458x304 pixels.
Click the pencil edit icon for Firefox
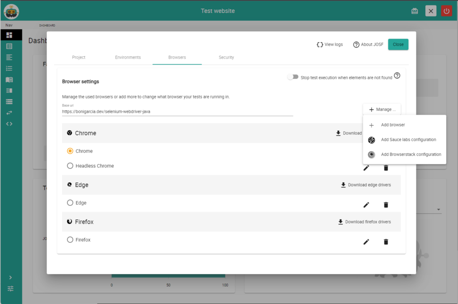366,242
